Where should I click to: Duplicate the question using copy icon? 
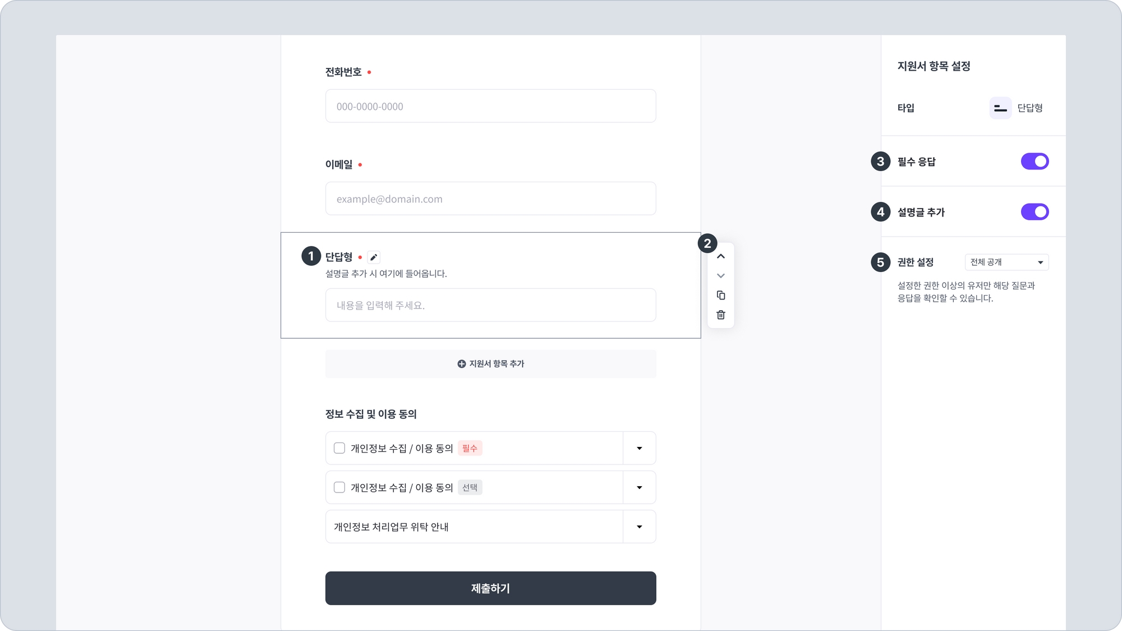point(721,296)
